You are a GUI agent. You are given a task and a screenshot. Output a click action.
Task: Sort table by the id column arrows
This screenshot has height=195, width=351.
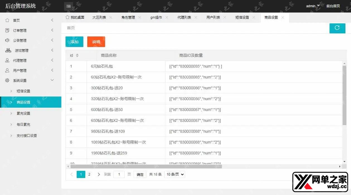[77, 55]
